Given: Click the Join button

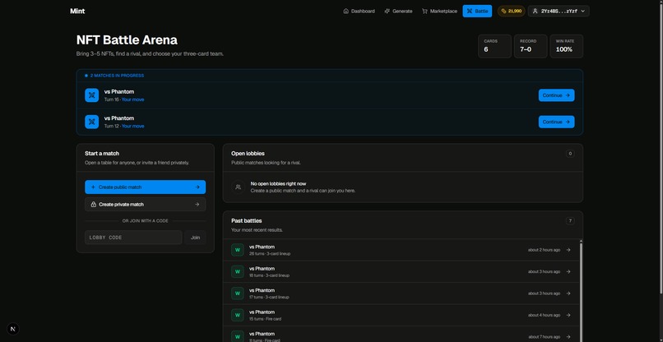Looking at the screenshot, I should (x=195, y=238).
